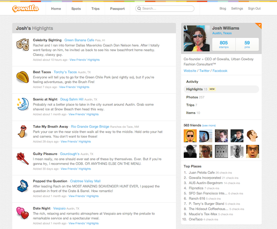Screen dimensions: 277x229
Task: Click see more friends link
Action: (x=209, y=126)
